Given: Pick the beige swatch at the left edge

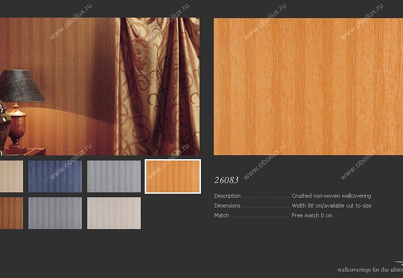Looking at the screenshot, I should [11, 176].
